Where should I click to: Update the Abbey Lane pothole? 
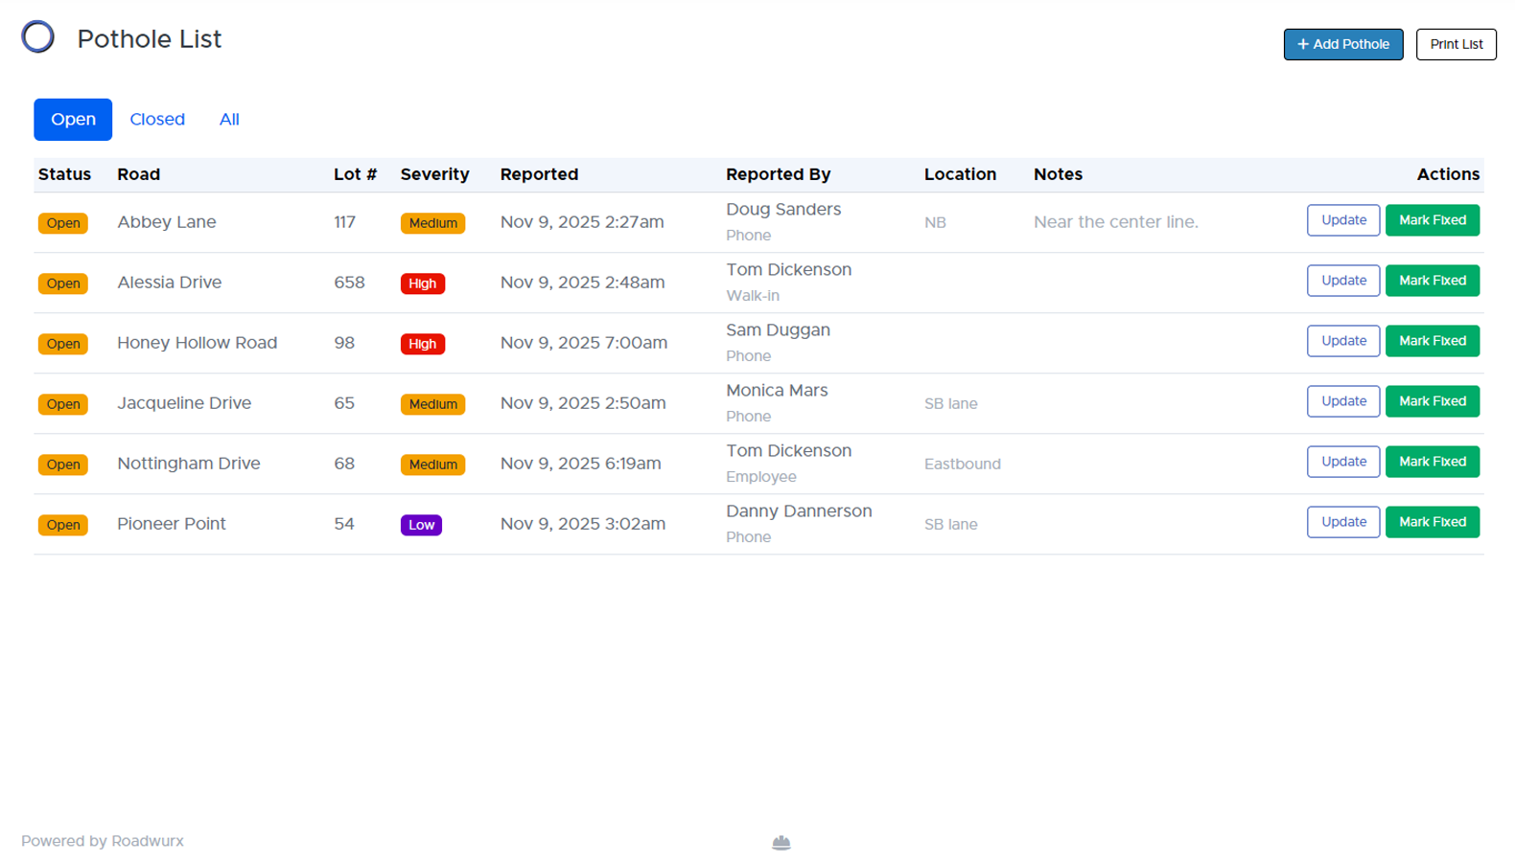(1342, 220)
